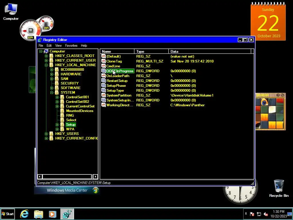The image size is (293, 220).
Task: Click the Computer icon in tree
Action: (46, 51)
